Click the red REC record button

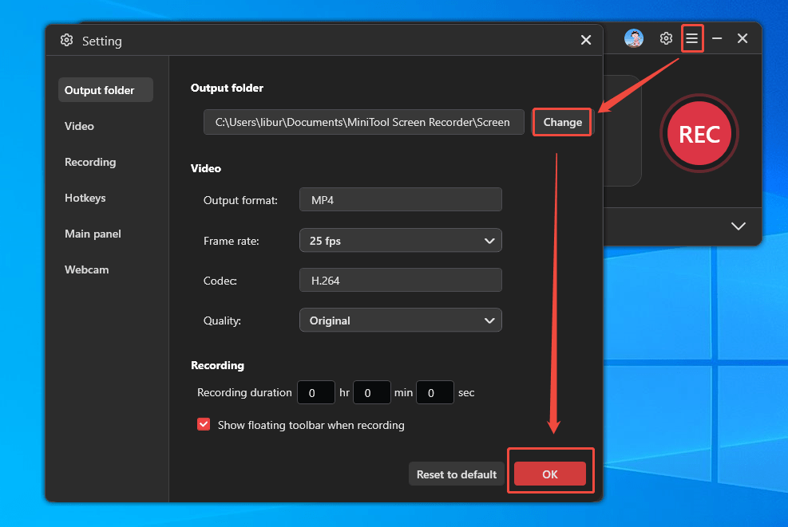pos(699,134)
